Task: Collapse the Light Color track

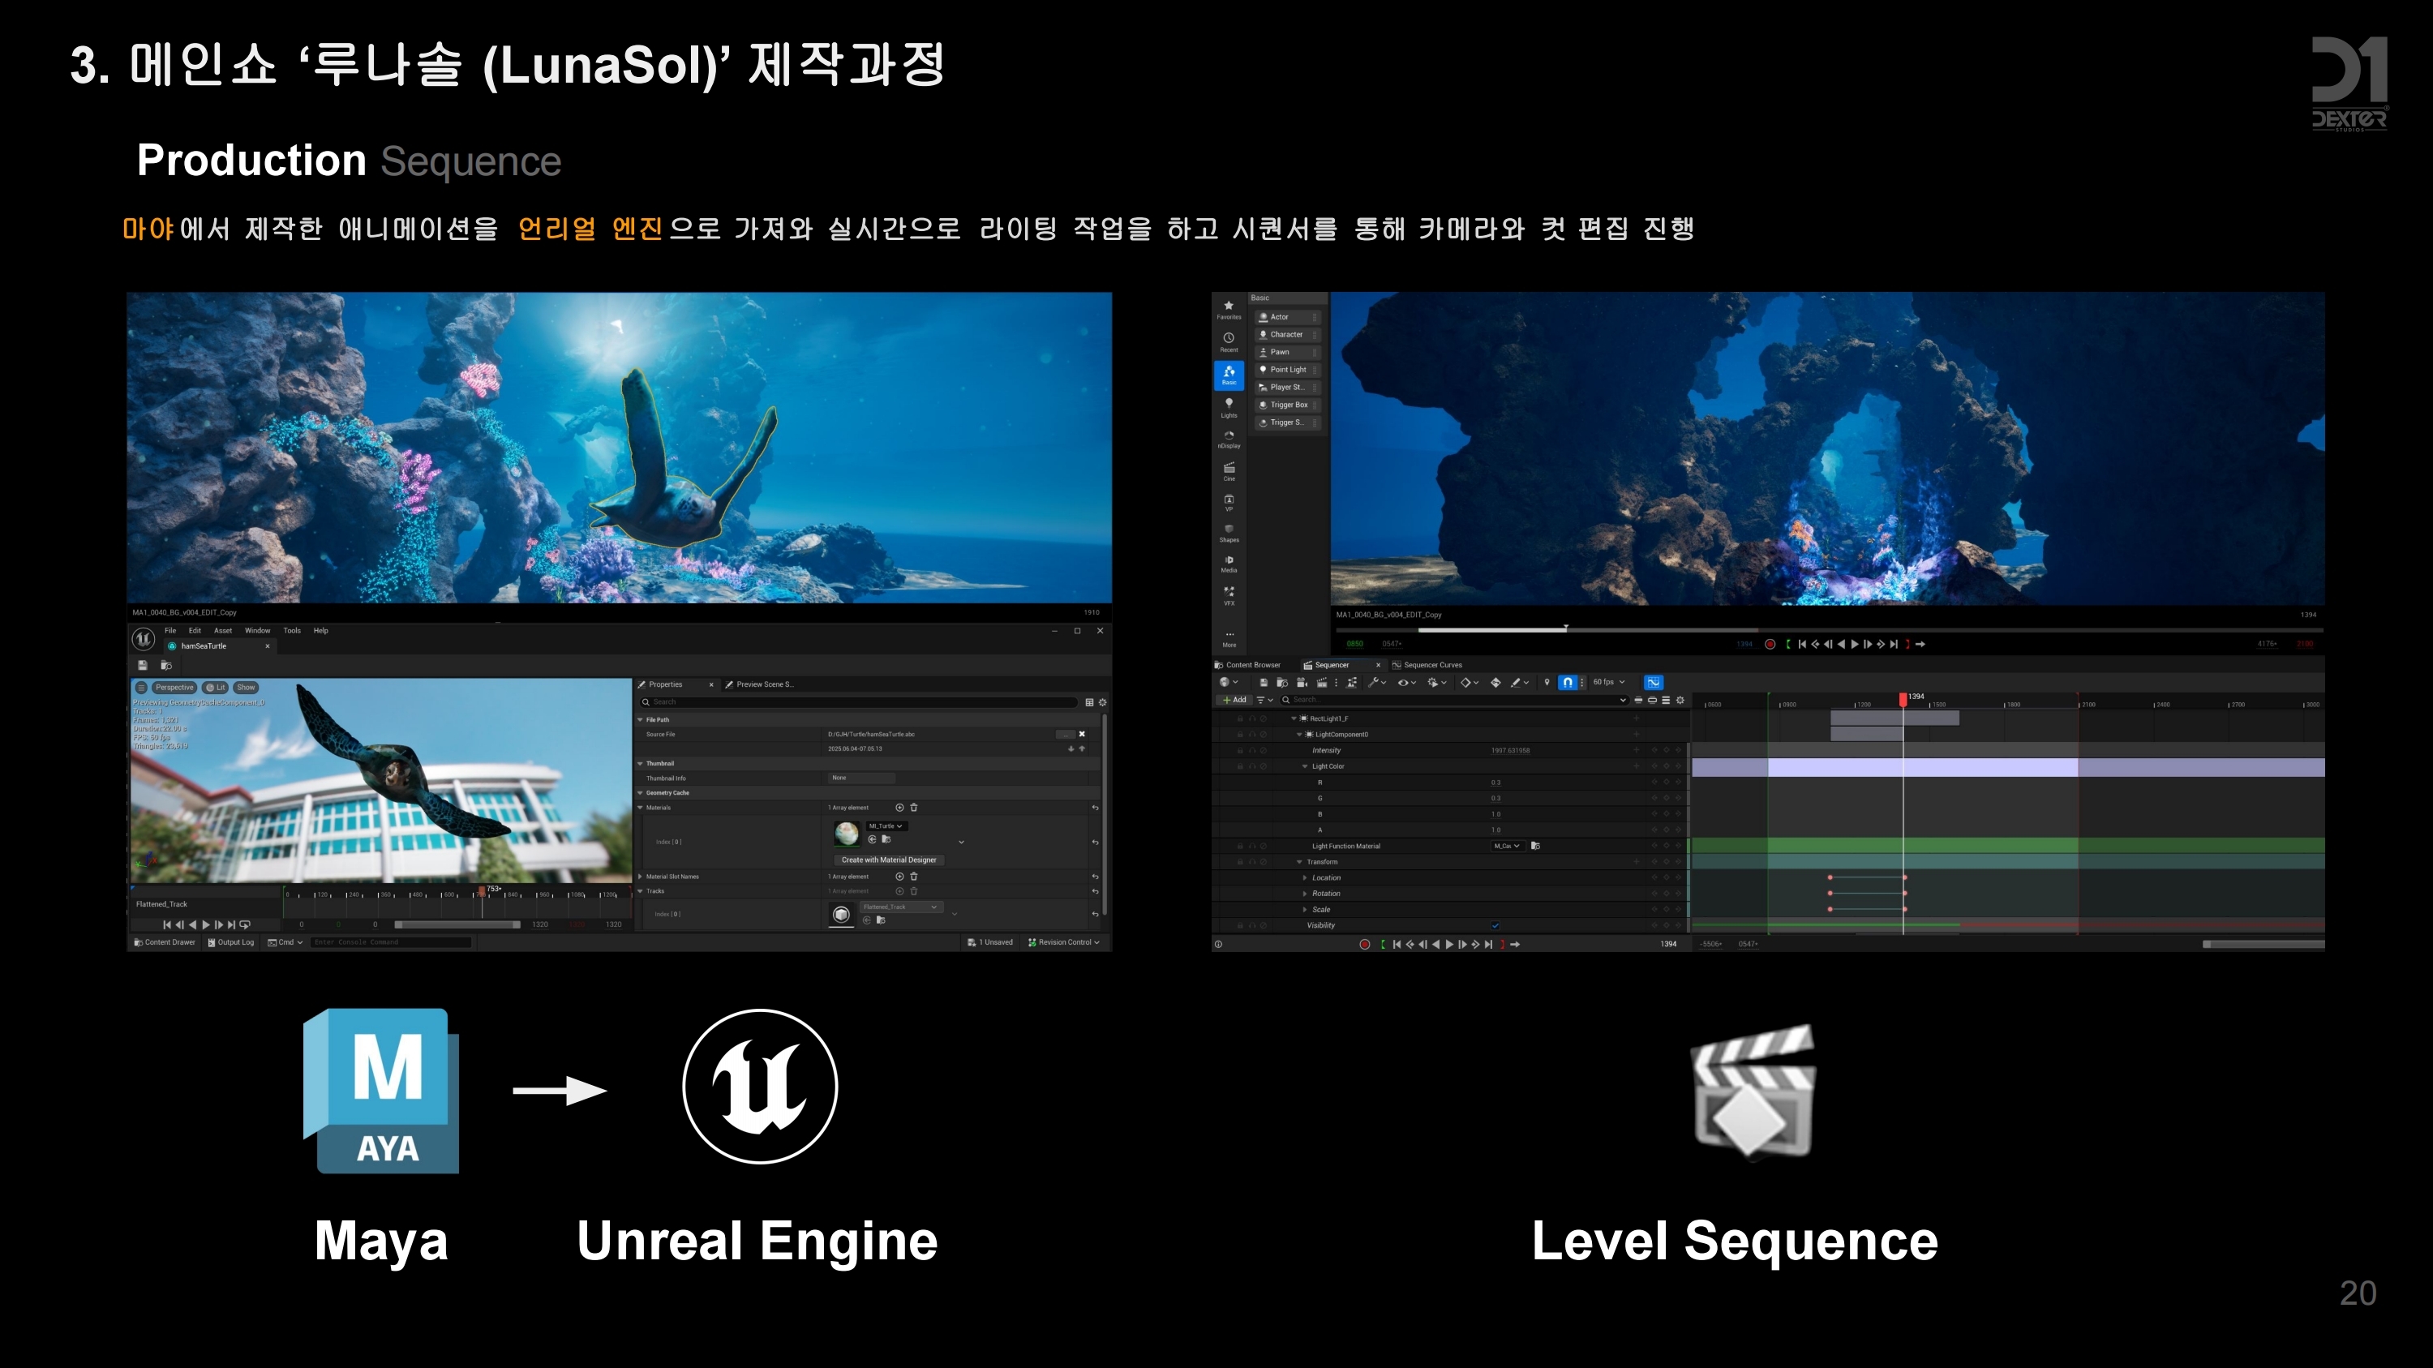Action: pyautogui.click(x=1305, y=766)
